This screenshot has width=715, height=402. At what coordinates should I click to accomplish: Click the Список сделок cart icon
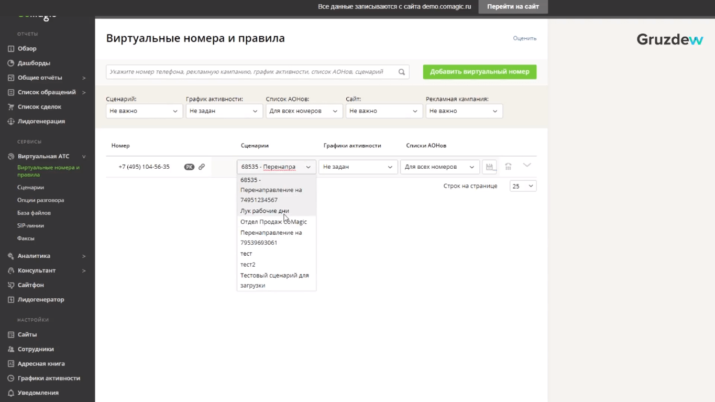coord(11,107)
